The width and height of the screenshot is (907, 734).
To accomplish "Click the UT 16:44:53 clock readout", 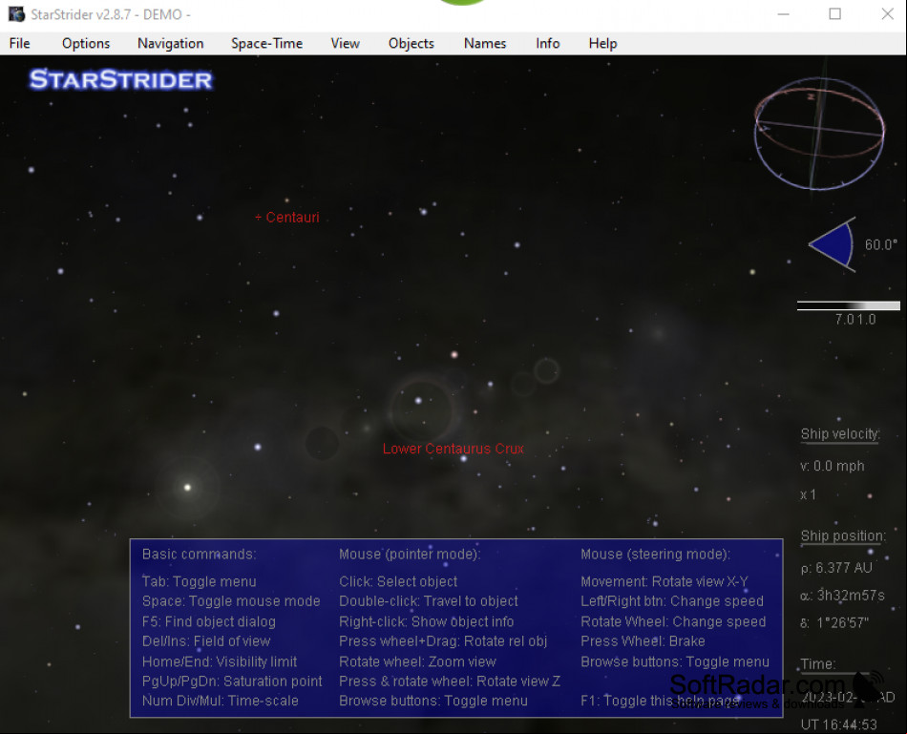I will (x=839, y=724).
